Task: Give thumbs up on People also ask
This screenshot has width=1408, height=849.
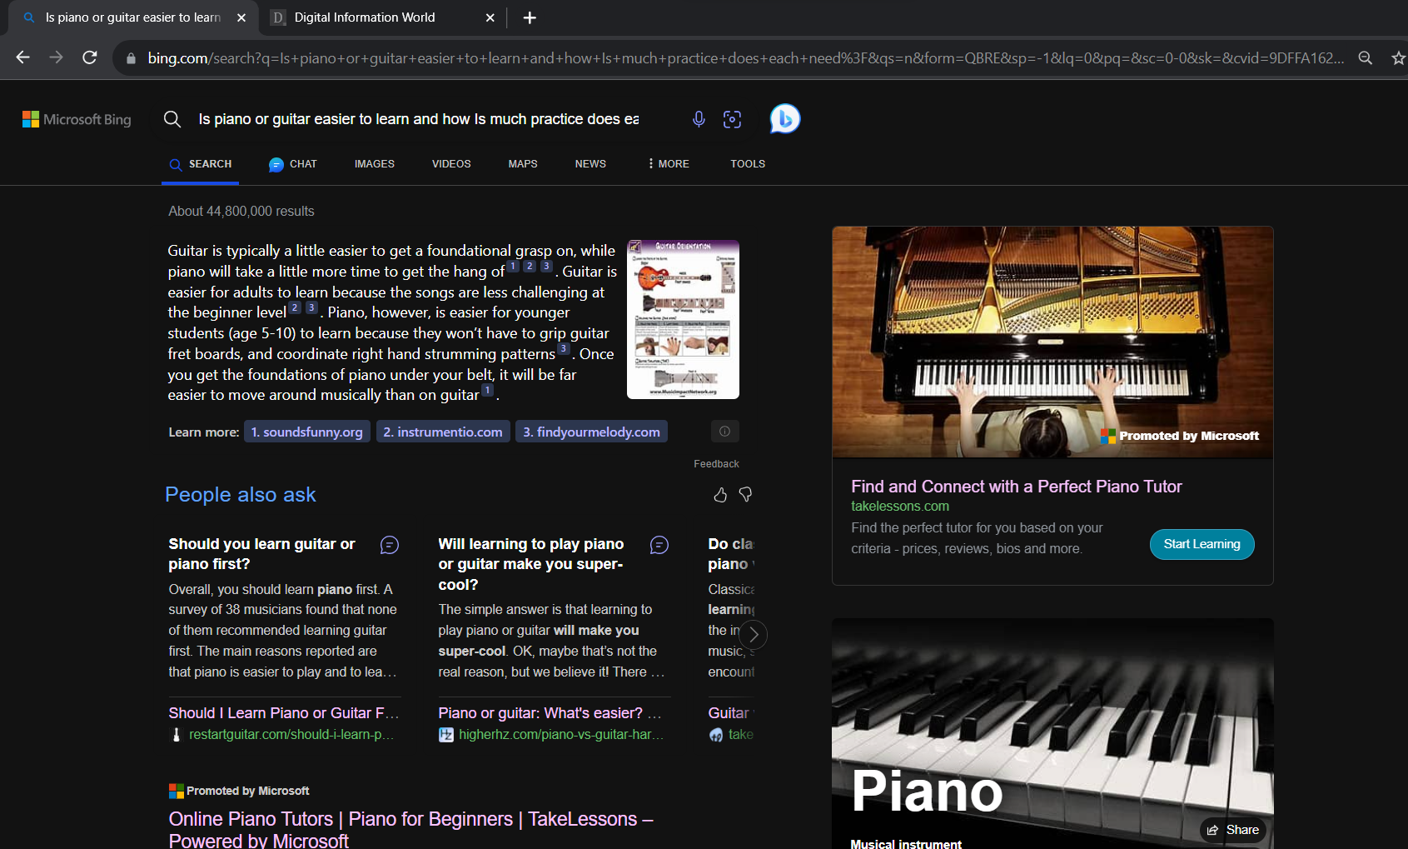Action: tap(720, 495)
